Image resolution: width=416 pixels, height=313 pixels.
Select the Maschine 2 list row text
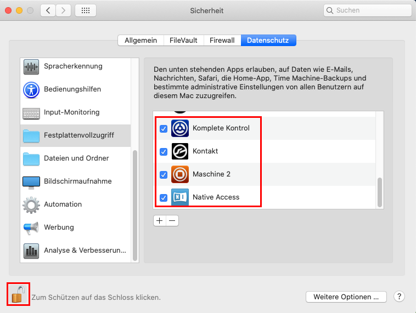pos(211,174)
